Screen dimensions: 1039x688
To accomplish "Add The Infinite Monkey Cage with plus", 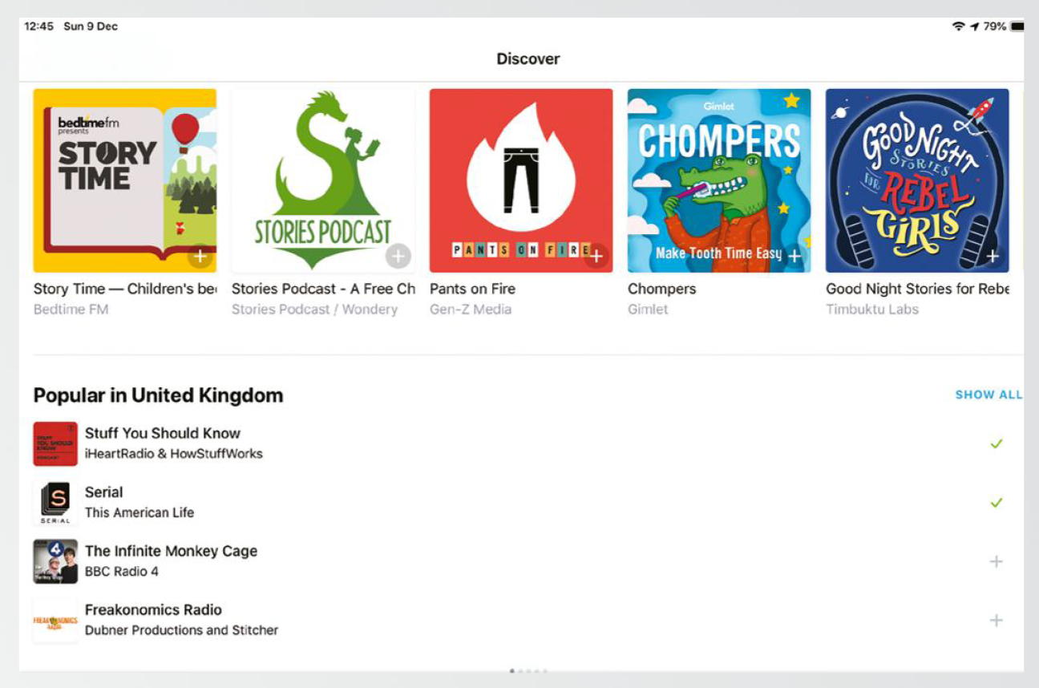I will click(x=996, y=561).
